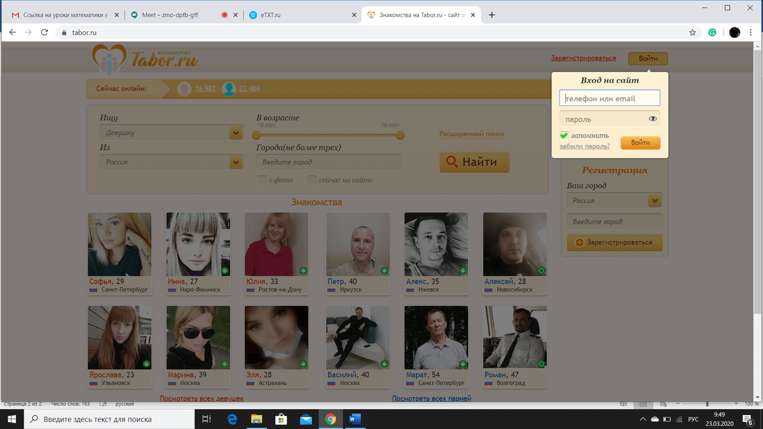Open Windows Start menu

point(12,419)
